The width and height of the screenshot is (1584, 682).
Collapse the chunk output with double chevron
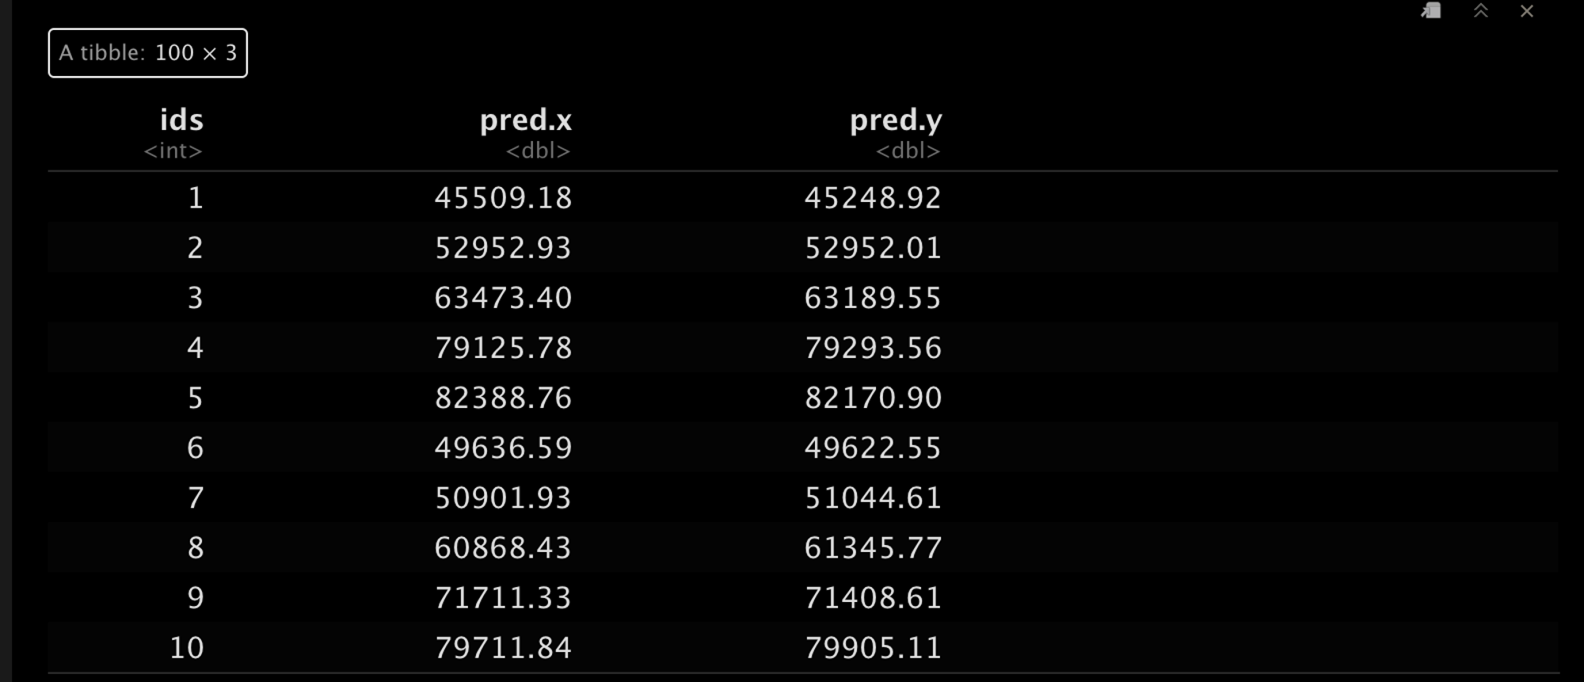[x=1481, y=11]
